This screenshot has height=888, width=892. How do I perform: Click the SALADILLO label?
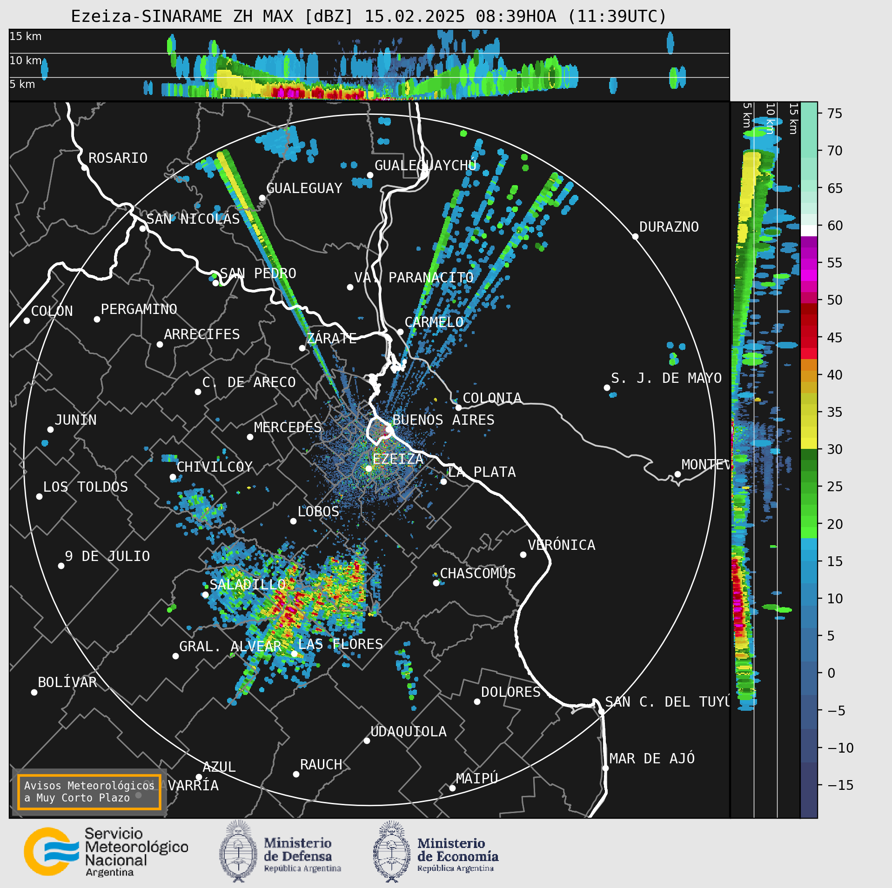[247, 585]
